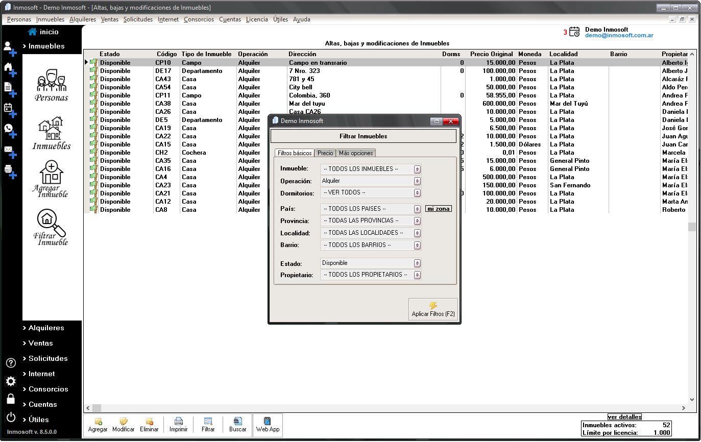The width and height of the screenshot is (701, 442).
Task: Open help question mark icon
Action: point(11,363)
